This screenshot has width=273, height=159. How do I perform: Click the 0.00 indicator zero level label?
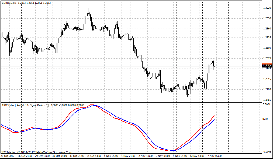click(x=265, y=119)
